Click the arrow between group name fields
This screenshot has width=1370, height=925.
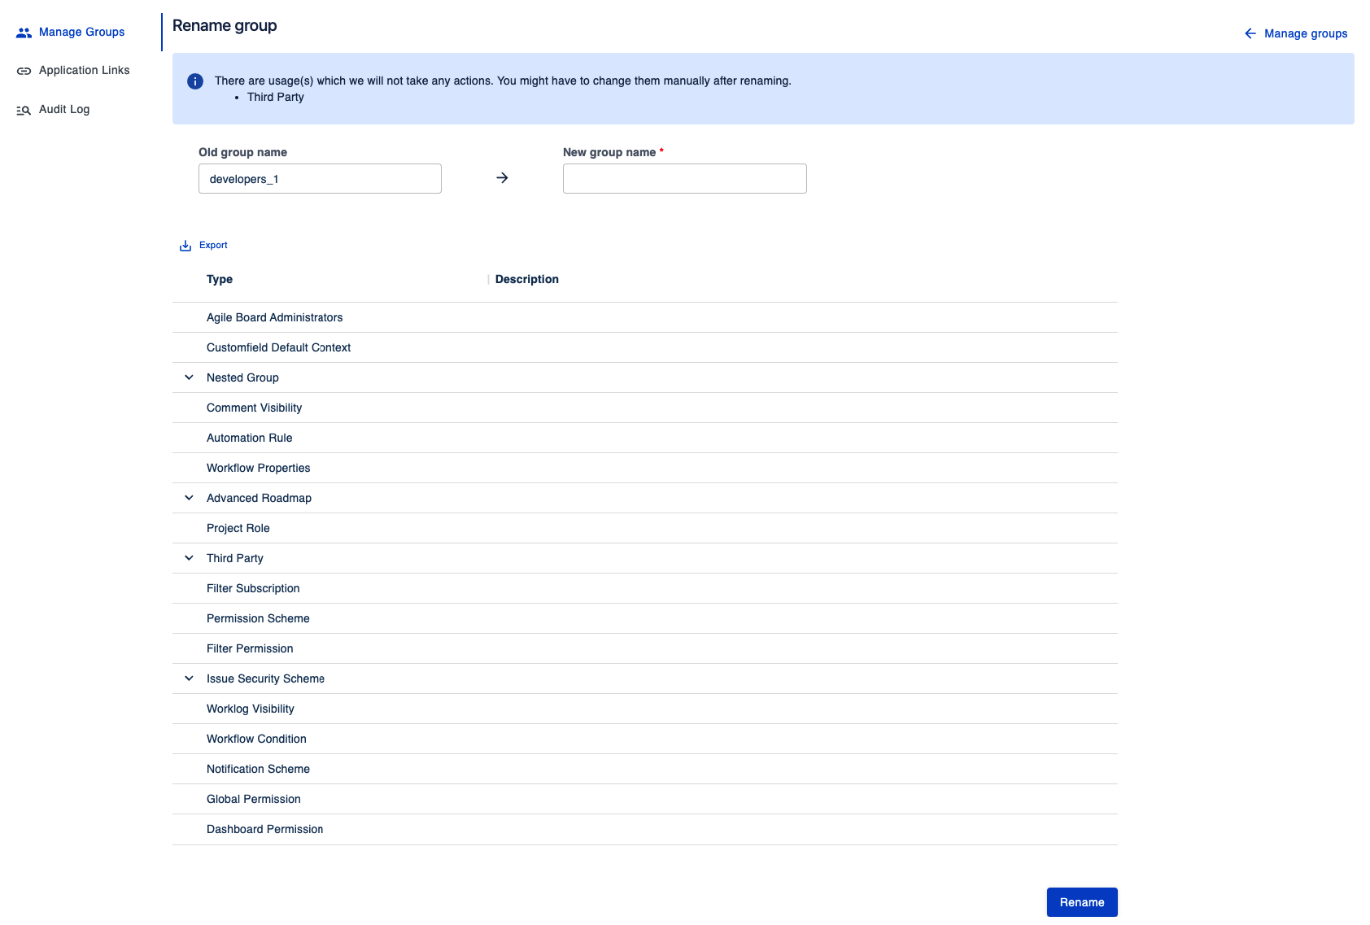click(x=502, y=178)
